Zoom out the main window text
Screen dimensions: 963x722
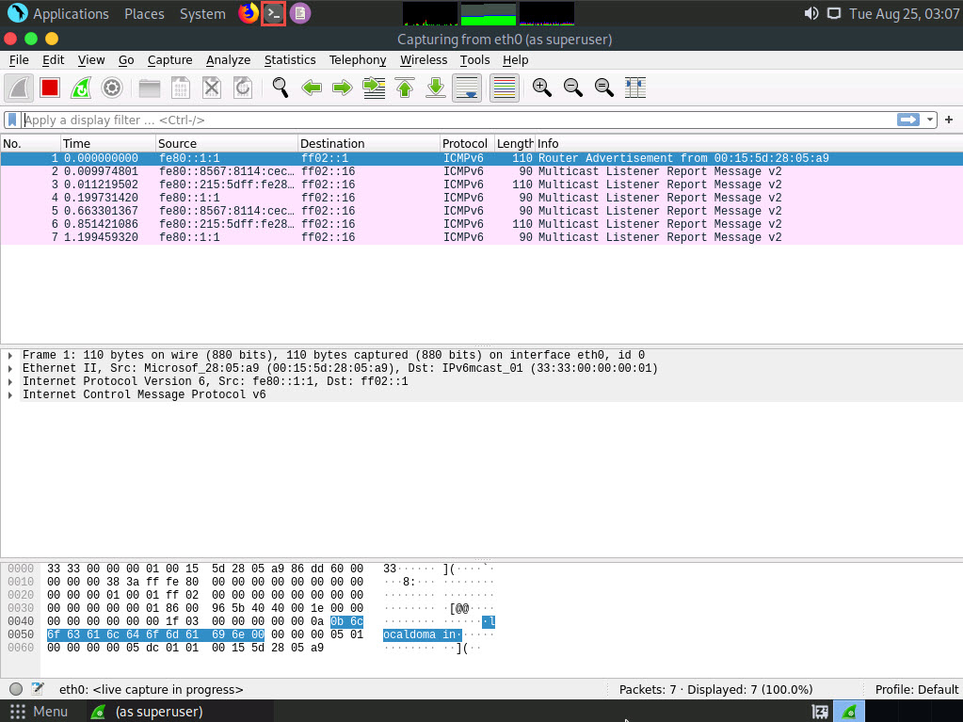(573, 88)
